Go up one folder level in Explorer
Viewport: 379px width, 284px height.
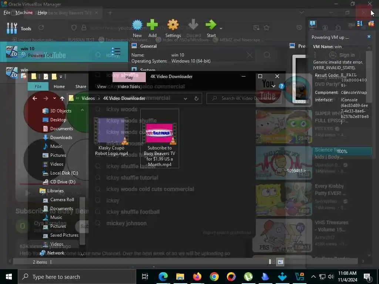coord(62,98)
